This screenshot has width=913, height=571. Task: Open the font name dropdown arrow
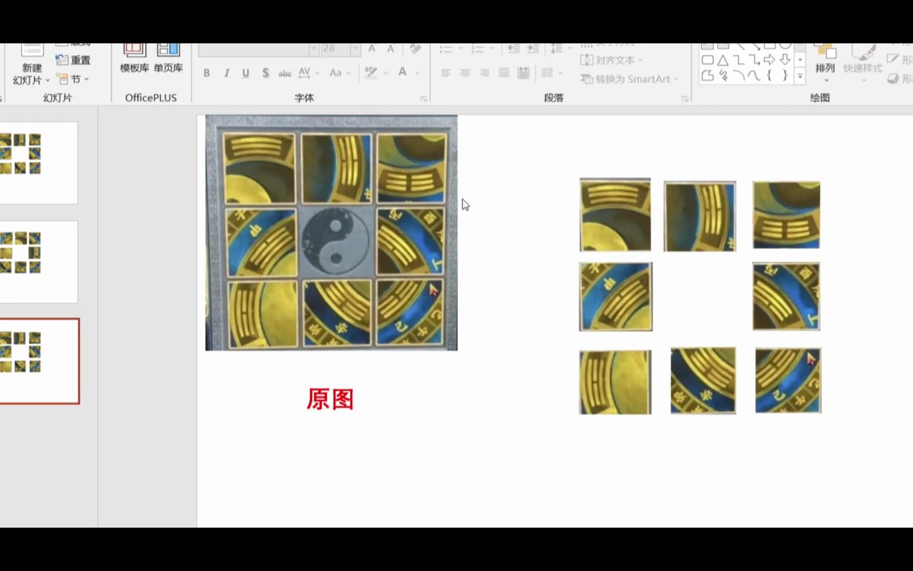(314, 49)
